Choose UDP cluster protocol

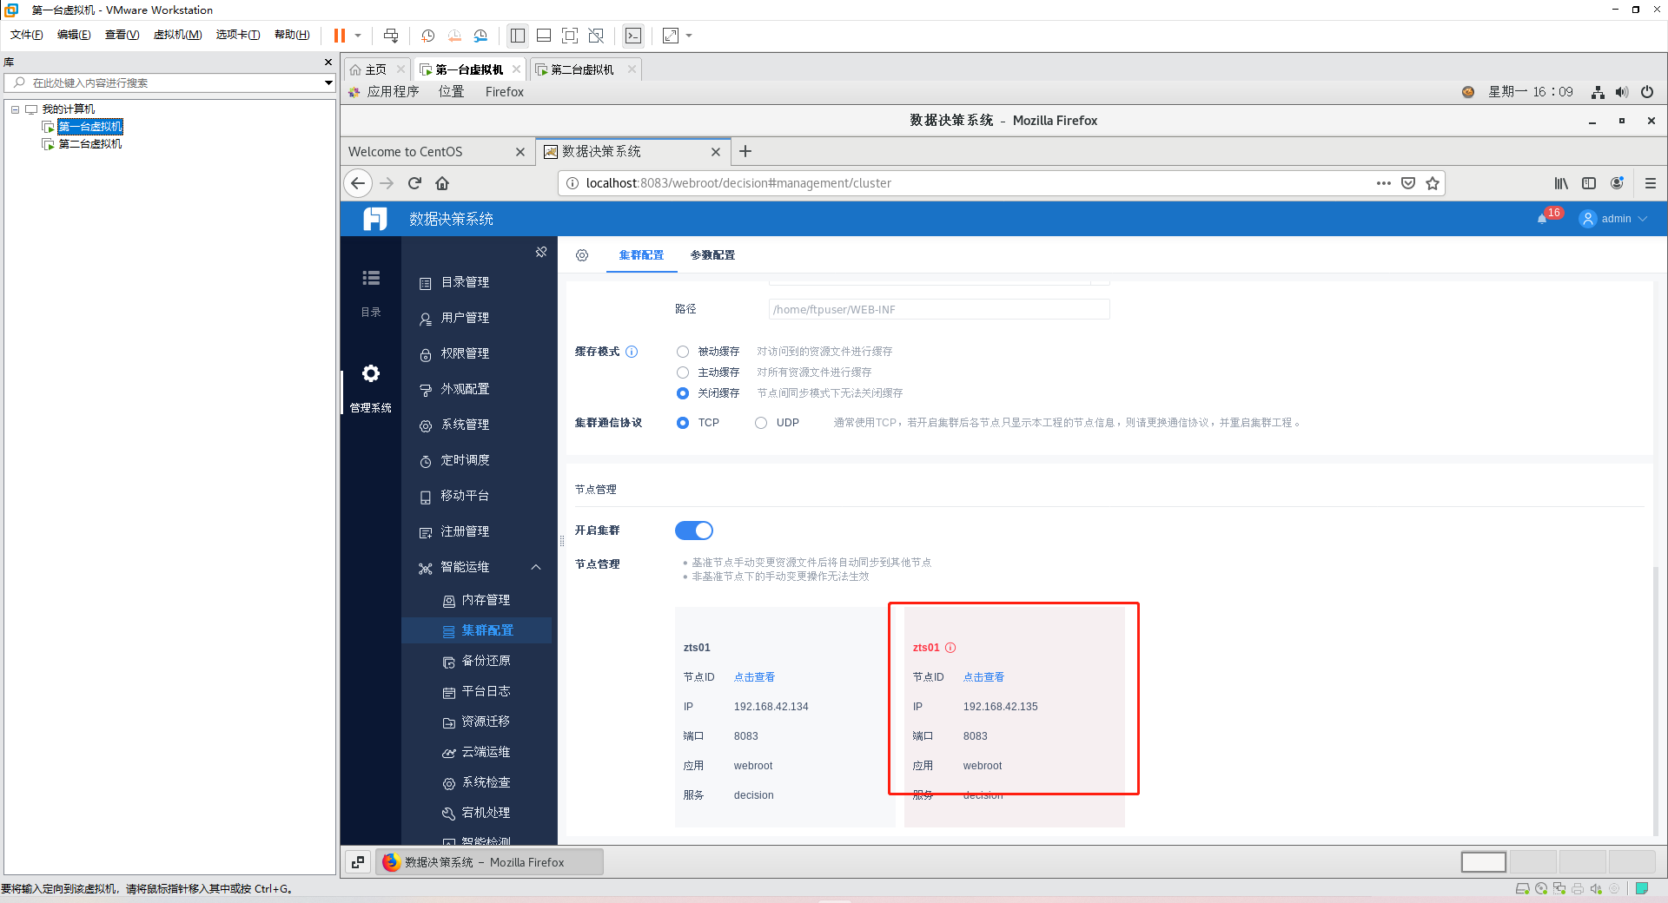pos(761,423)
